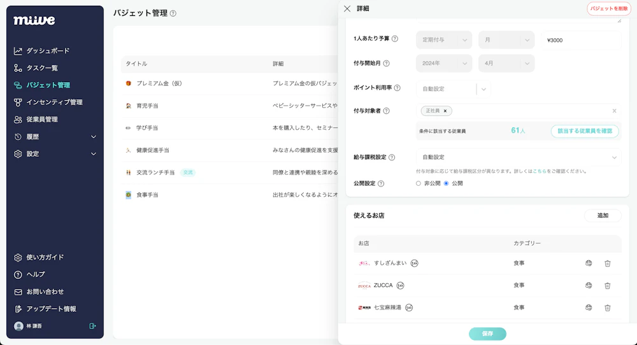Viewport: 637px width, 345px height.
Task: Open the 2024年 year dropdown
Action: pos(443,63)
